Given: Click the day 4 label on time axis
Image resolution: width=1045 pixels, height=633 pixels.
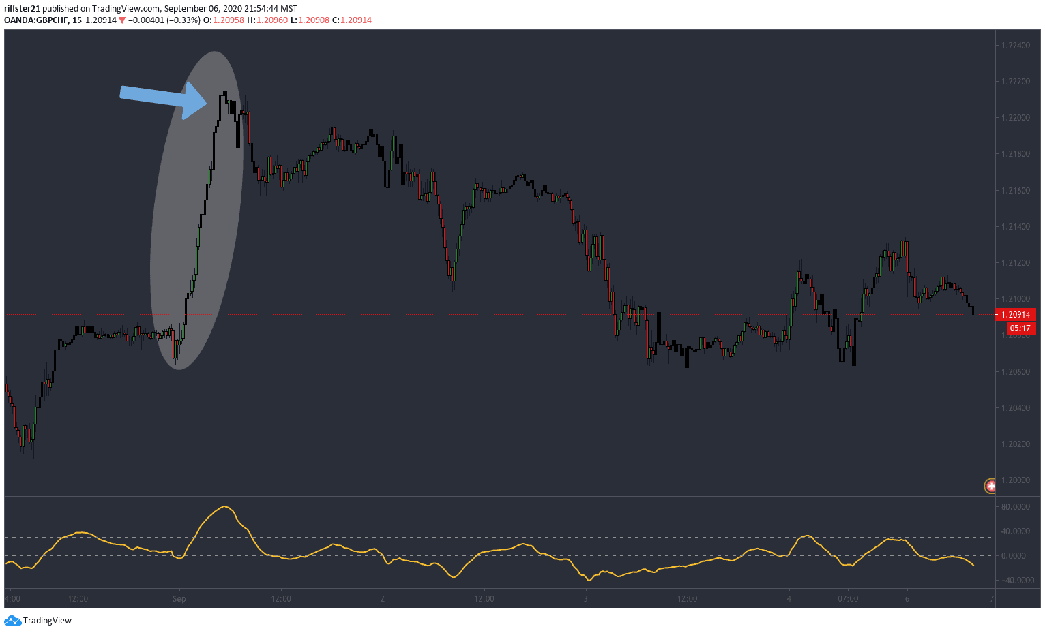Looking at the screenshot, I should click(789, 599).
